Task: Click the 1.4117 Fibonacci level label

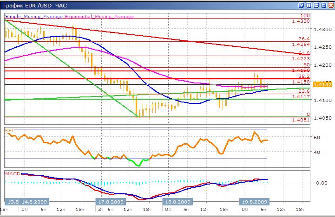Action: [301, 96]
